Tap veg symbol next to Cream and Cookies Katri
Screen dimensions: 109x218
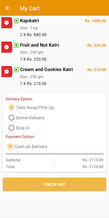(16, 70)
